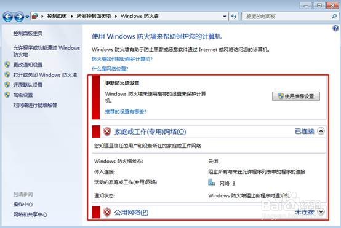Click the network icon beside 网络 3
Screen dimensions: 341x228
[211, 183]
